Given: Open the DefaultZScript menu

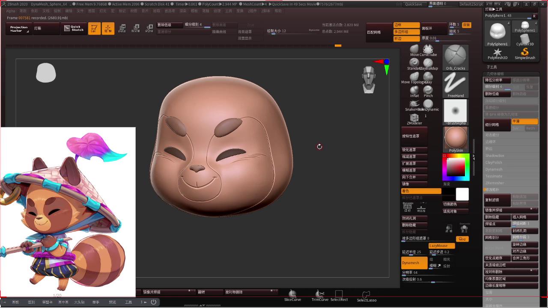Looking at the screenshot, I should pos(471,4).
